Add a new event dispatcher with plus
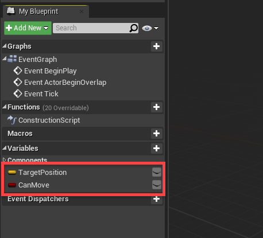The height and width of the screenshot is (238, 263). tap(157, 199)
